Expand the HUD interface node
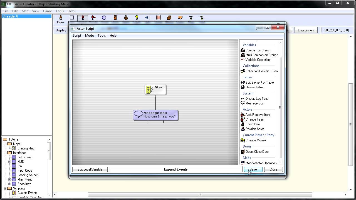Viewport: 356px width, 200px height. (x=9, y=162)
